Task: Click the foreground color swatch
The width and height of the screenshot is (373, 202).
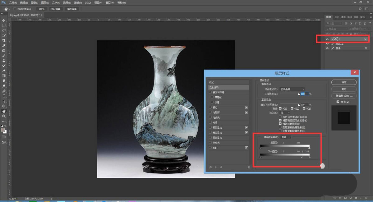Action: [3, 130]
